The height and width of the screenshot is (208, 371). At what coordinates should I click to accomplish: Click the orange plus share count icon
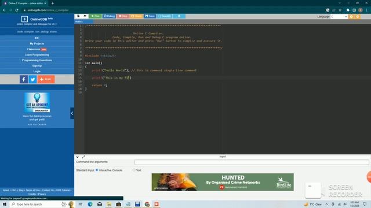pyautogui.click(x=46, y=79)
